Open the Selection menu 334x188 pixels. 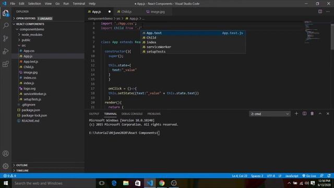pos(34,4)
